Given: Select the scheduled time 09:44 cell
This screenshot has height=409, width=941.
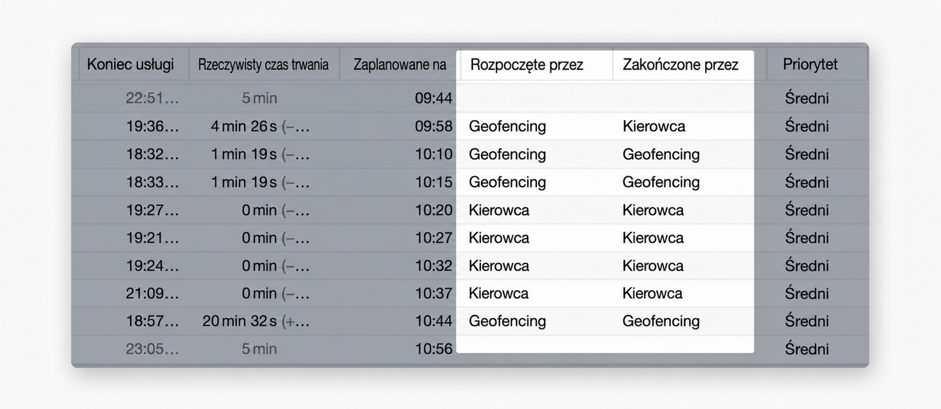Looking at the screenshot, I should [433, 99].
